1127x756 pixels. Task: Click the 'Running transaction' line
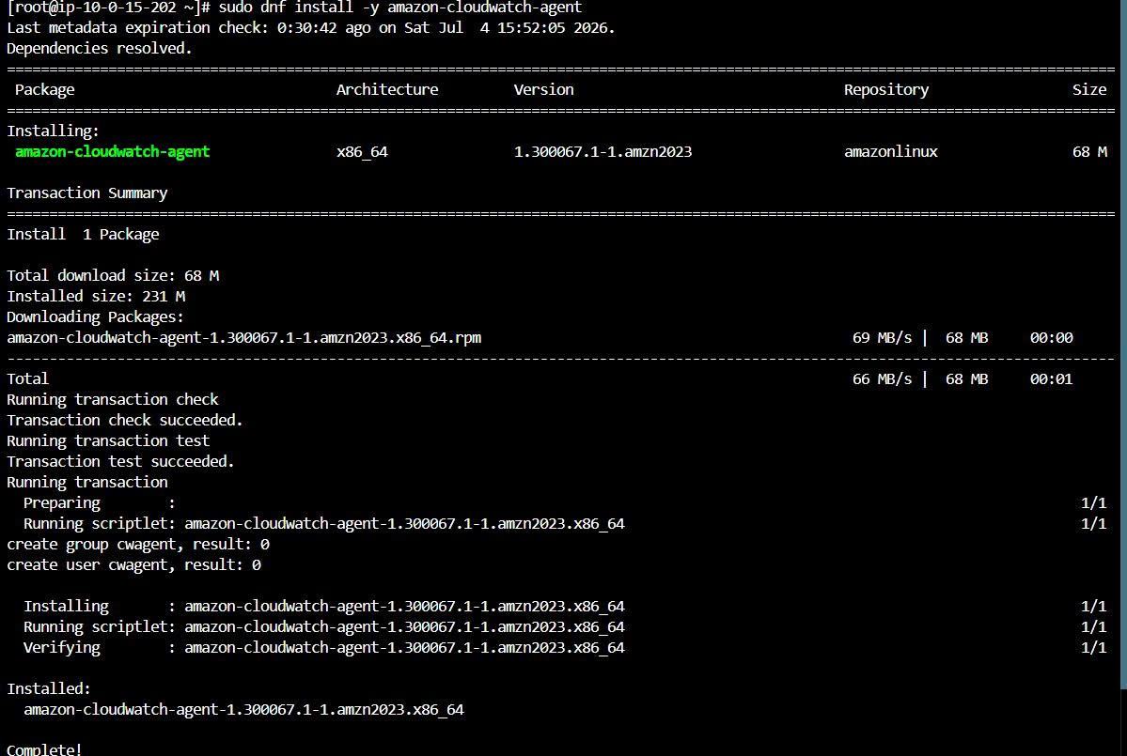tap(87, 483)
